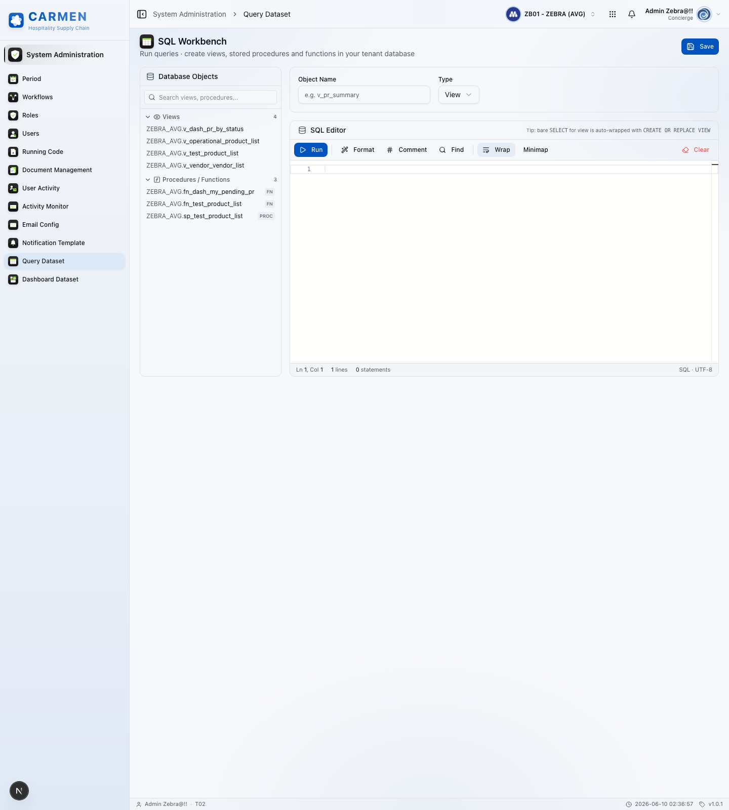Open user menu chevron beside avatar
Screen dimensions: 729x810
point(718,14)
